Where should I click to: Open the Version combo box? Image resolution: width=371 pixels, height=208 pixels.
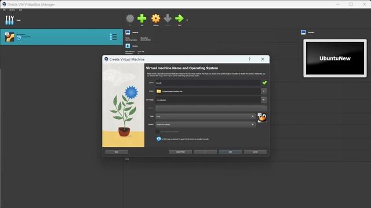[205, 125]
